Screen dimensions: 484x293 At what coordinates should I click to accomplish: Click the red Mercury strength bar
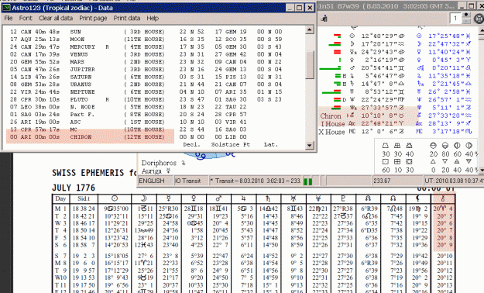coord(337,52)
